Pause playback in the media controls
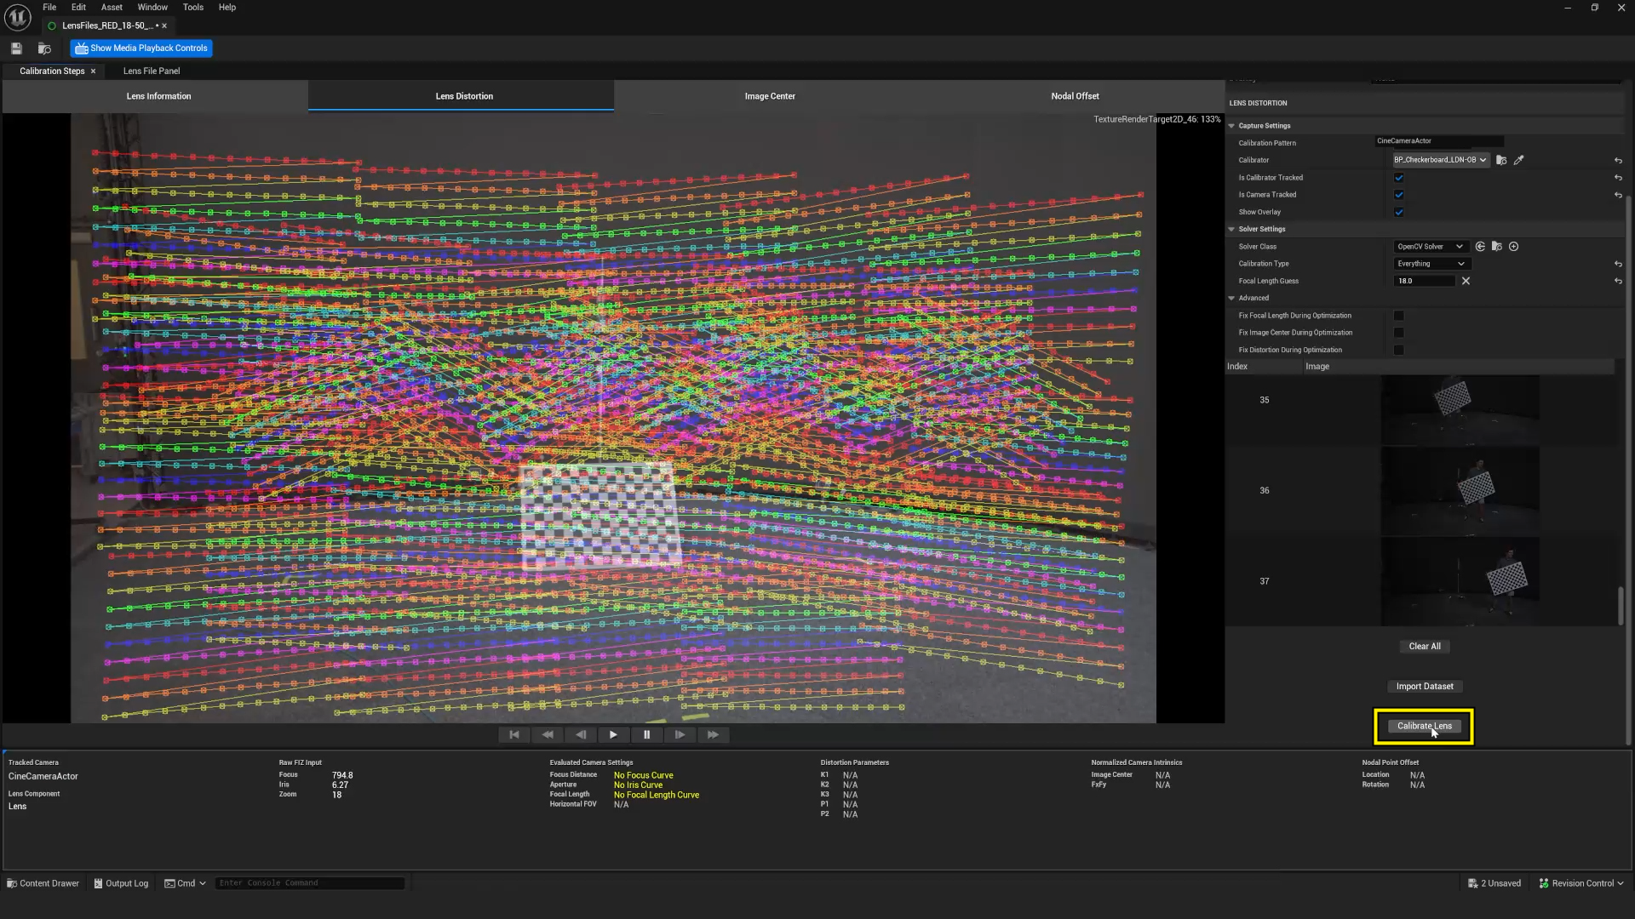The height and width of the screenshot is (919, 1635). tap(646, 734)
